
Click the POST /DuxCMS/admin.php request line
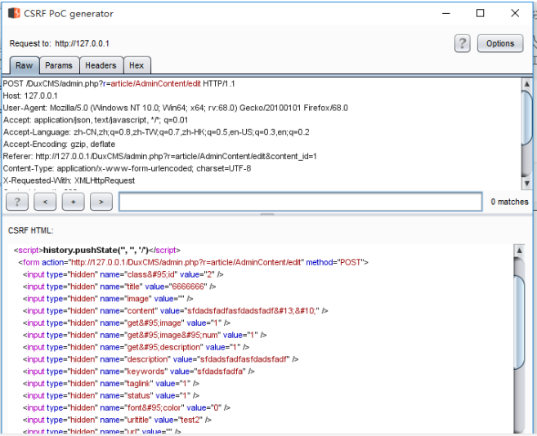tap(119, 84)
